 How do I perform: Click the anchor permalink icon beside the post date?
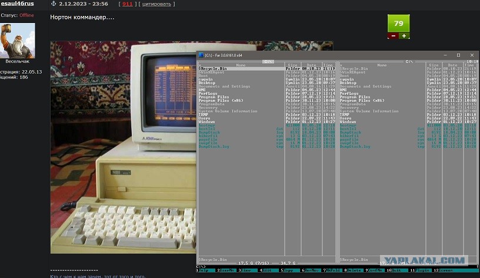click(x=54, y=4)
